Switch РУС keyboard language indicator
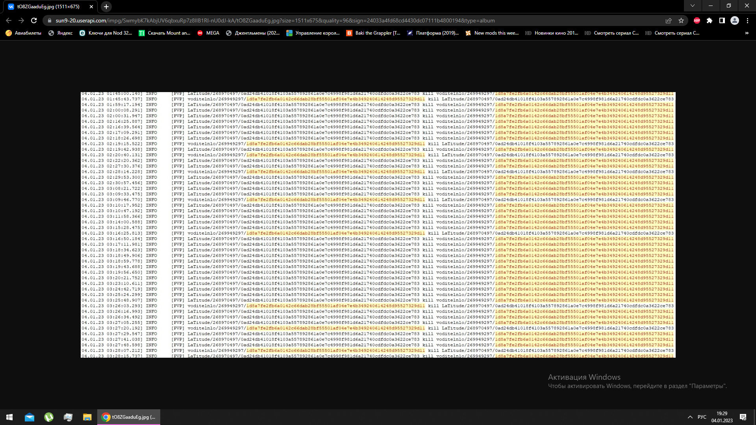The width and height of the screenshot is (756, 425). tap(702, 417)
